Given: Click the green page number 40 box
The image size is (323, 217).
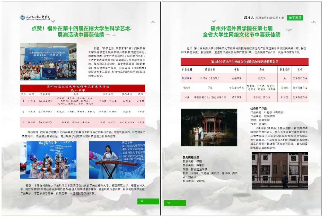Looking at the screenshot, I should (174, 203).
